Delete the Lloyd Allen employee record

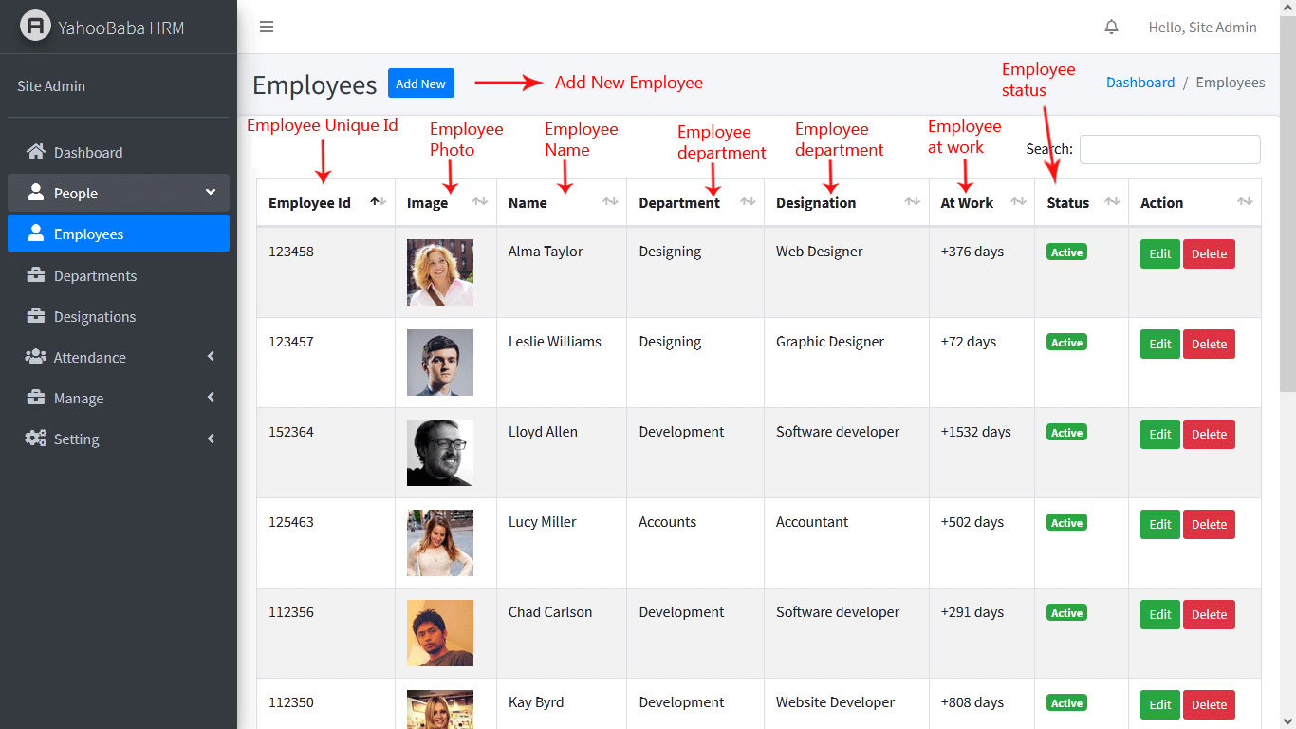(1209, 434)
